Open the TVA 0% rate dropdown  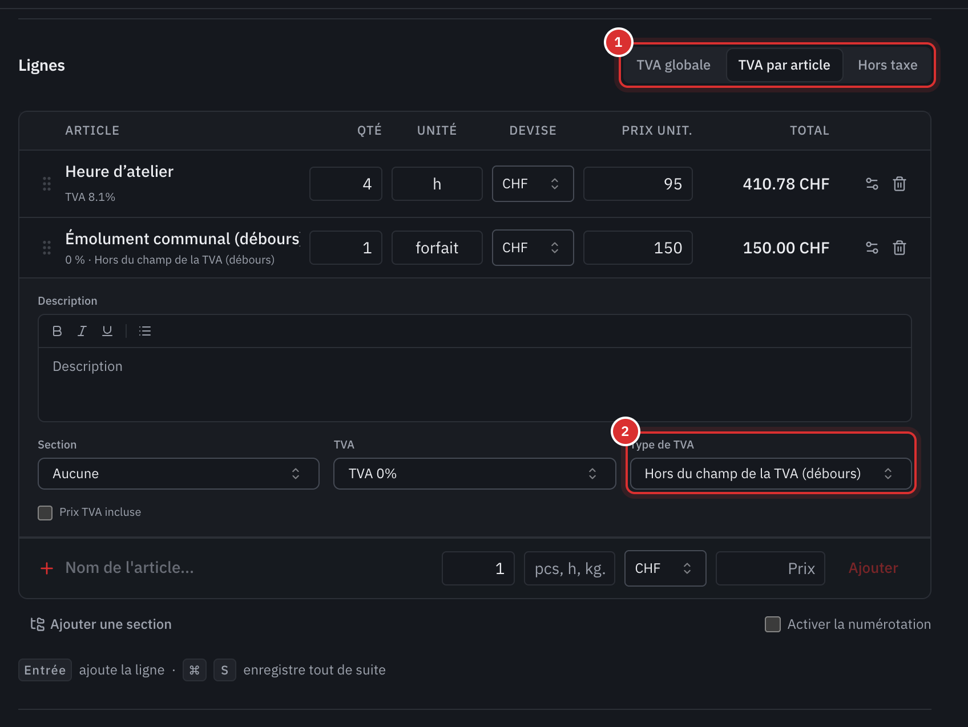click(474, 474)
